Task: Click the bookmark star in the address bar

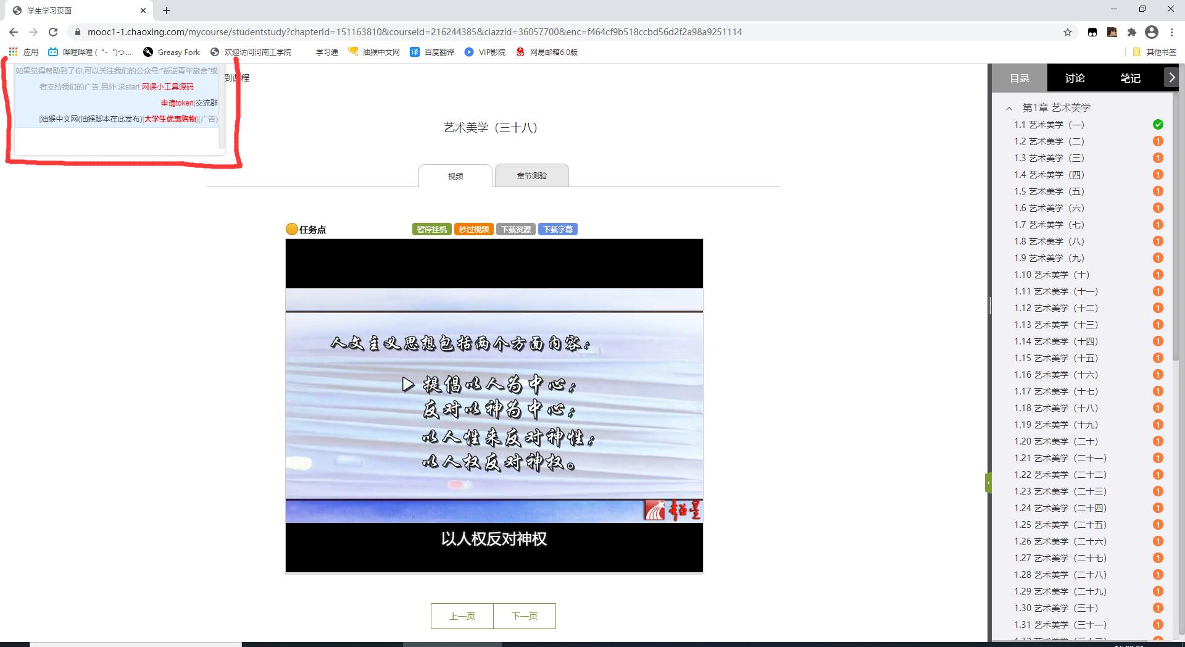Action: (1066, 31)
